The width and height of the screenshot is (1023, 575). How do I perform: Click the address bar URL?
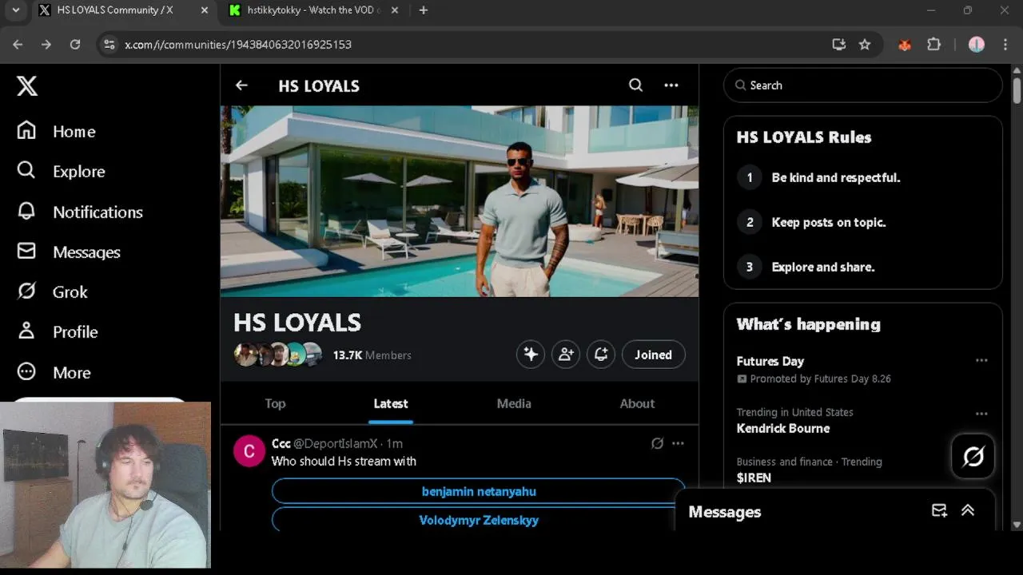238,45
